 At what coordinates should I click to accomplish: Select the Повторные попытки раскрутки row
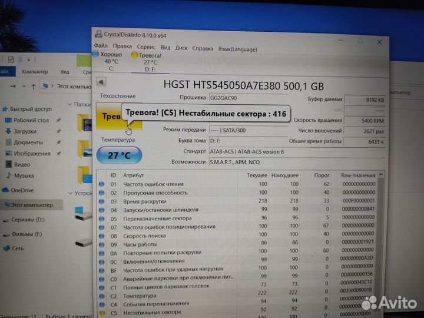237,252
